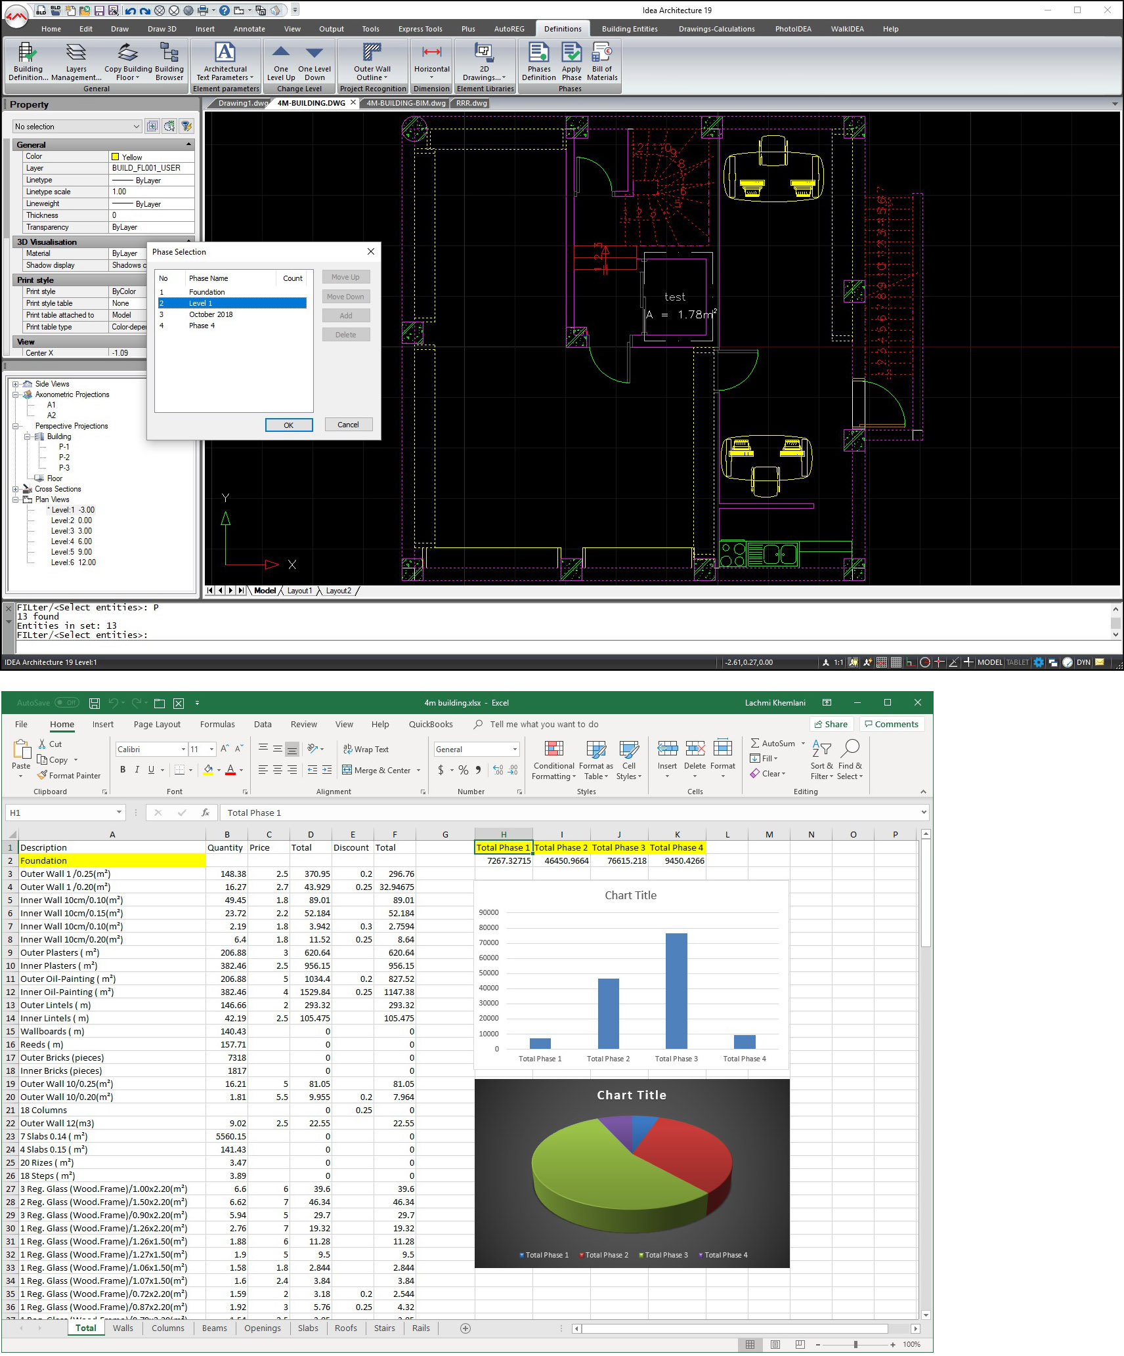Click OK in Phase Selection dialog
Screen dimensions: 1124x1356
coord(289,425)
